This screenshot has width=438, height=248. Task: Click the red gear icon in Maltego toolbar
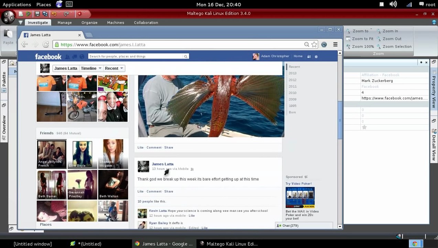[x=79, y=14]
